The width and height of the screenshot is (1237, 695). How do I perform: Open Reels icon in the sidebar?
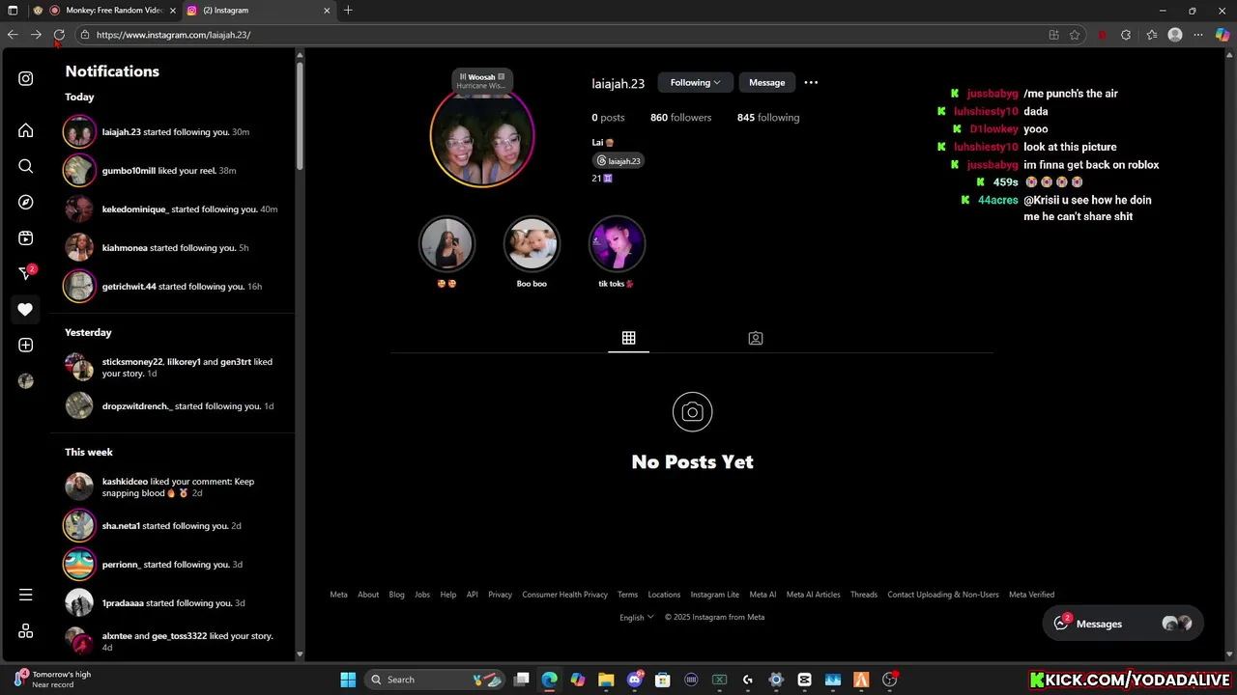pos(26,237)
